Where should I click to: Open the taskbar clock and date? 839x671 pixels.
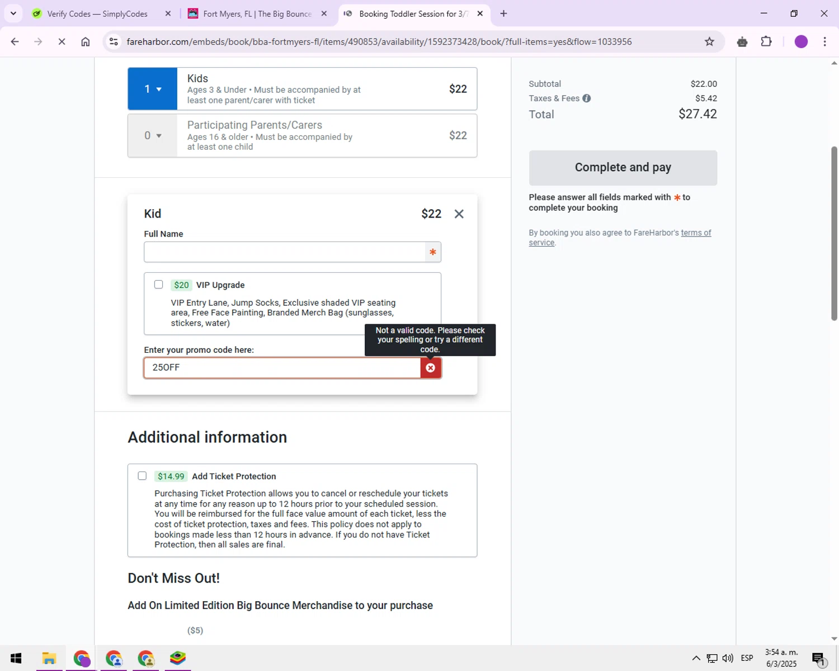(x=781, y=658)
